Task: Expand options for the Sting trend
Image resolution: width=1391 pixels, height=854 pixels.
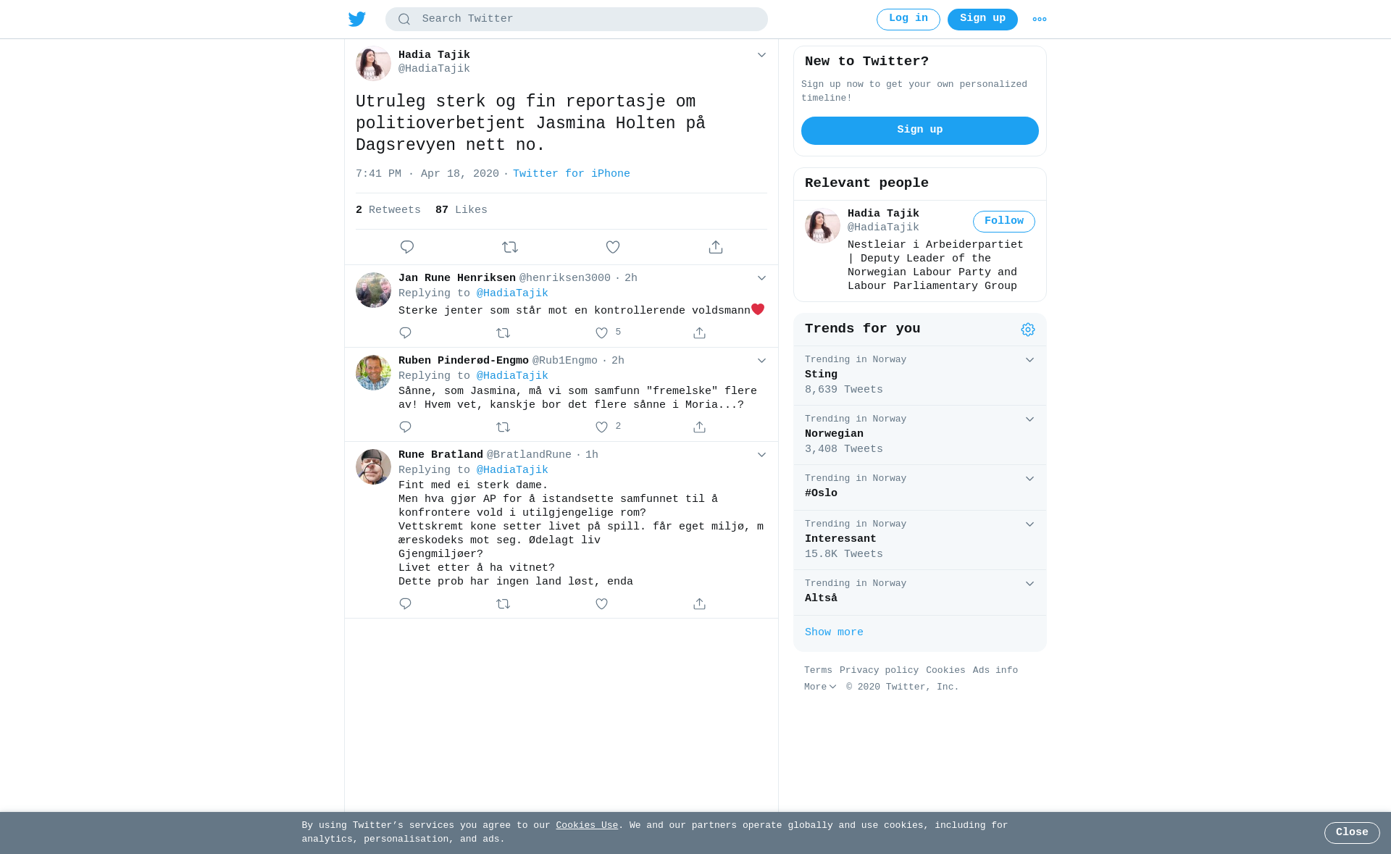Action: coord(1029,360)
